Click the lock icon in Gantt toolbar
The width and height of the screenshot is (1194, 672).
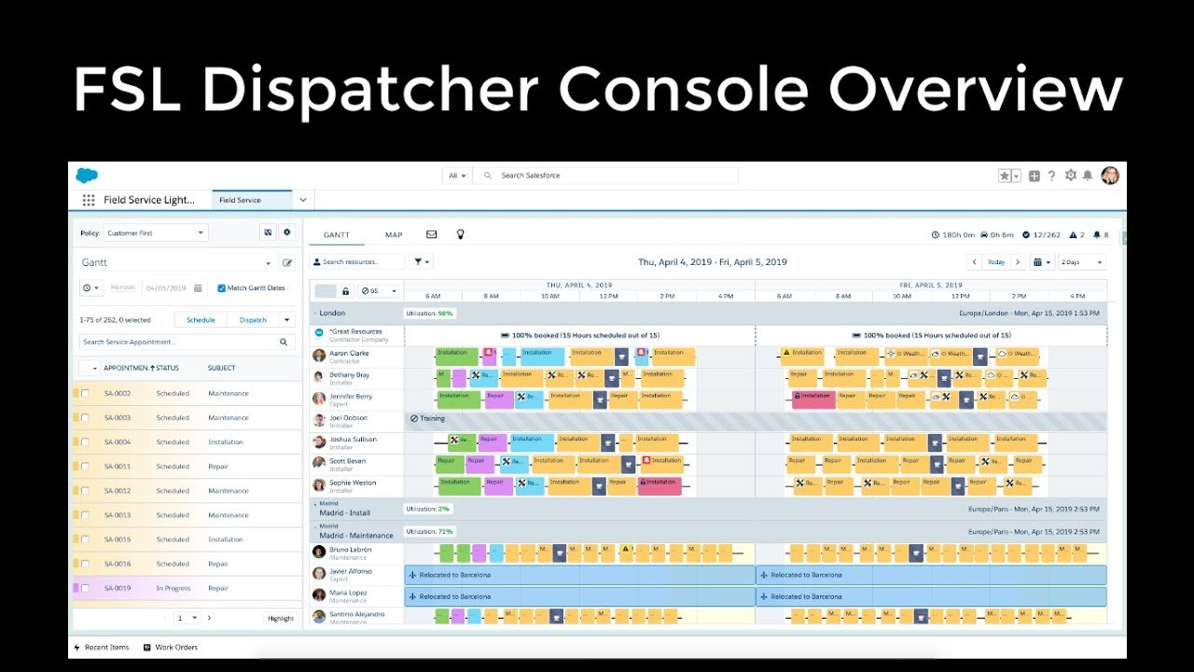pos(345,291)
